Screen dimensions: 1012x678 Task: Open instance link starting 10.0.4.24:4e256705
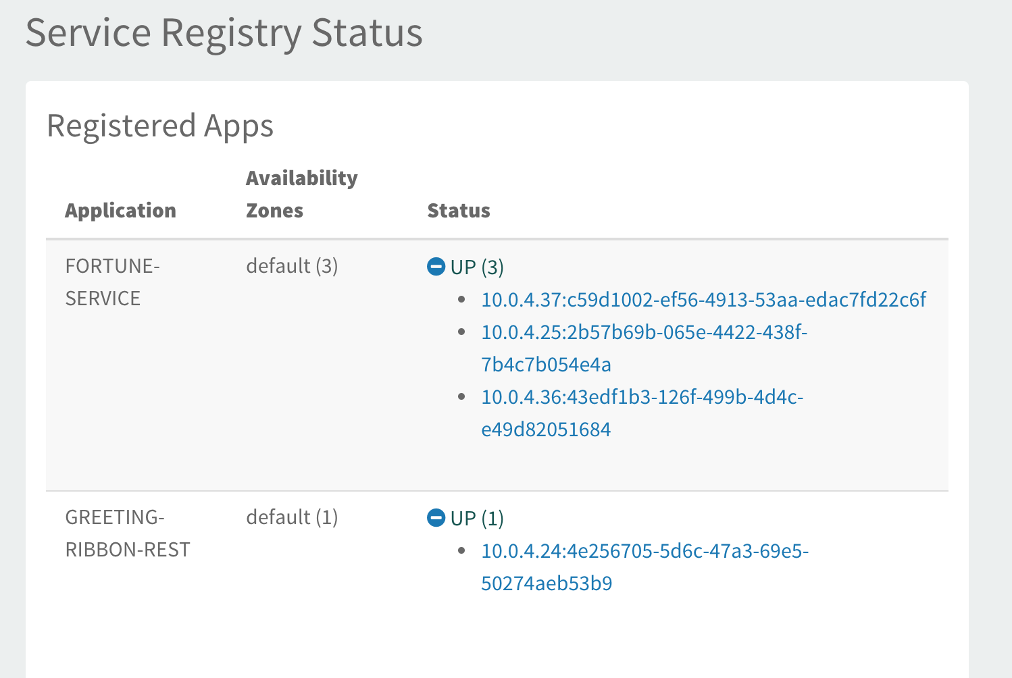(x=644, y=567)
